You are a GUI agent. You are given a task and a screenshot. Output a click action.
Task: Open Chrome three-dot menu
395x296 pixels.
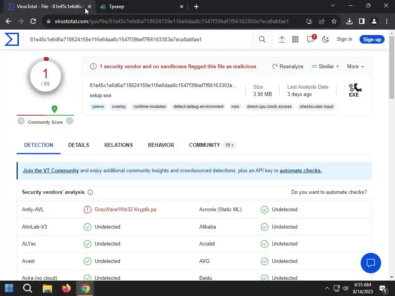click(387, 22)
